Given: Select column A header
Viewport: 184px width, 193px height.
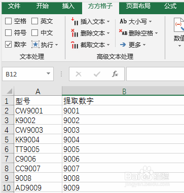Looking at the screenshot, I should pos(38,91).
